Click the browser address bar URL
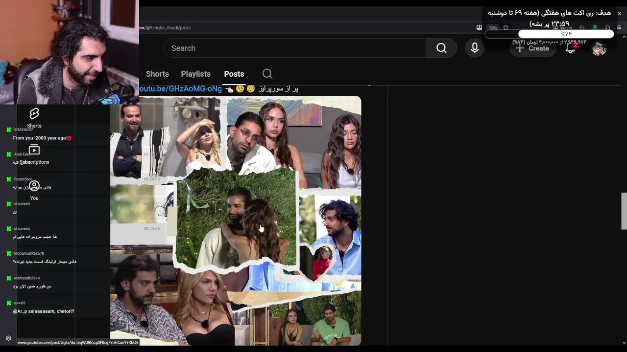Screen dimensions: 627x352 tap(165, 28)
